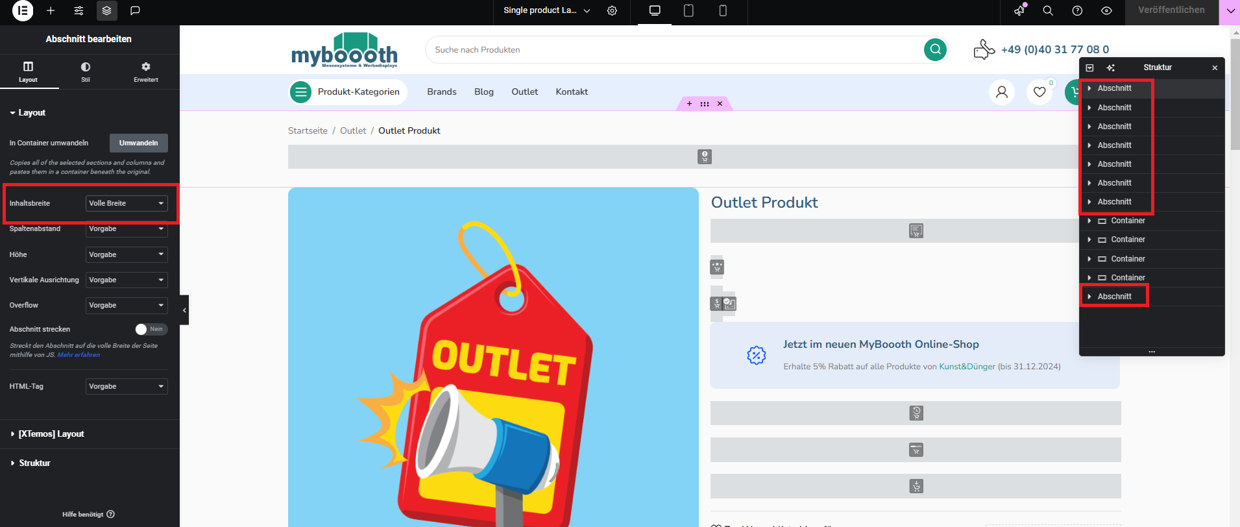1240x527 pixels.
Task: Open the Finder search icon in top bar
Action: 1048,10
